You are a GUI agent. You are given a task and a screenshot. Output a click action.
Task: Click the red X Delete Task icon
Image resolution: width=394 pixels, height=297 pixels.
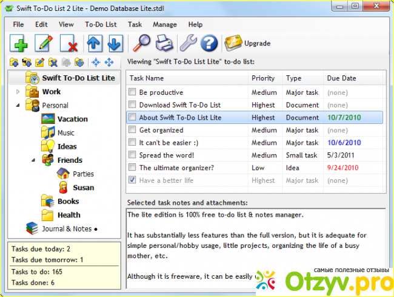coord(69,43)
